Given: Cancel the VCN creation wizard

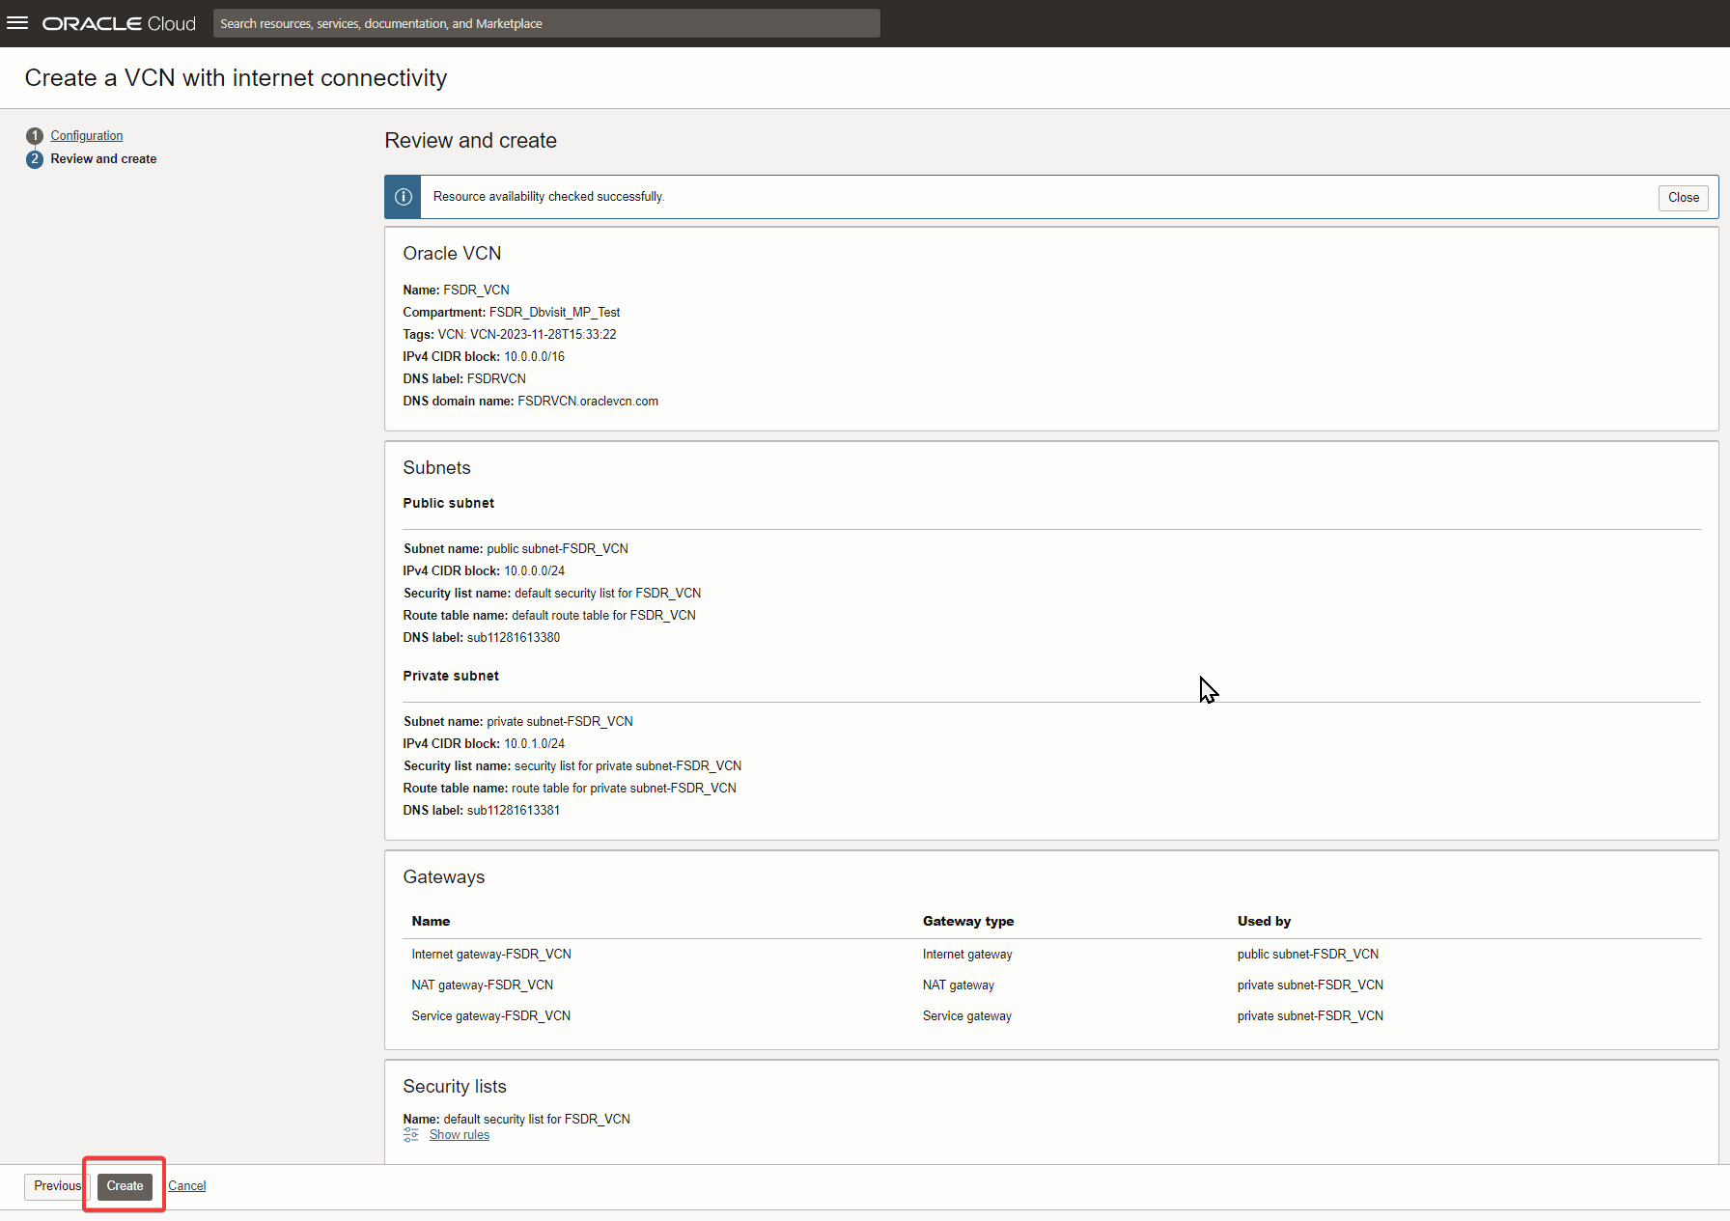Looking at the screenshot, I should [187, 1186].
